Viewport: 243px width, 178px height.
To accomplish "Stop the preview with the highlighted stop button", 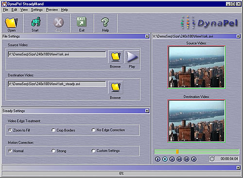I will (165, 159).
